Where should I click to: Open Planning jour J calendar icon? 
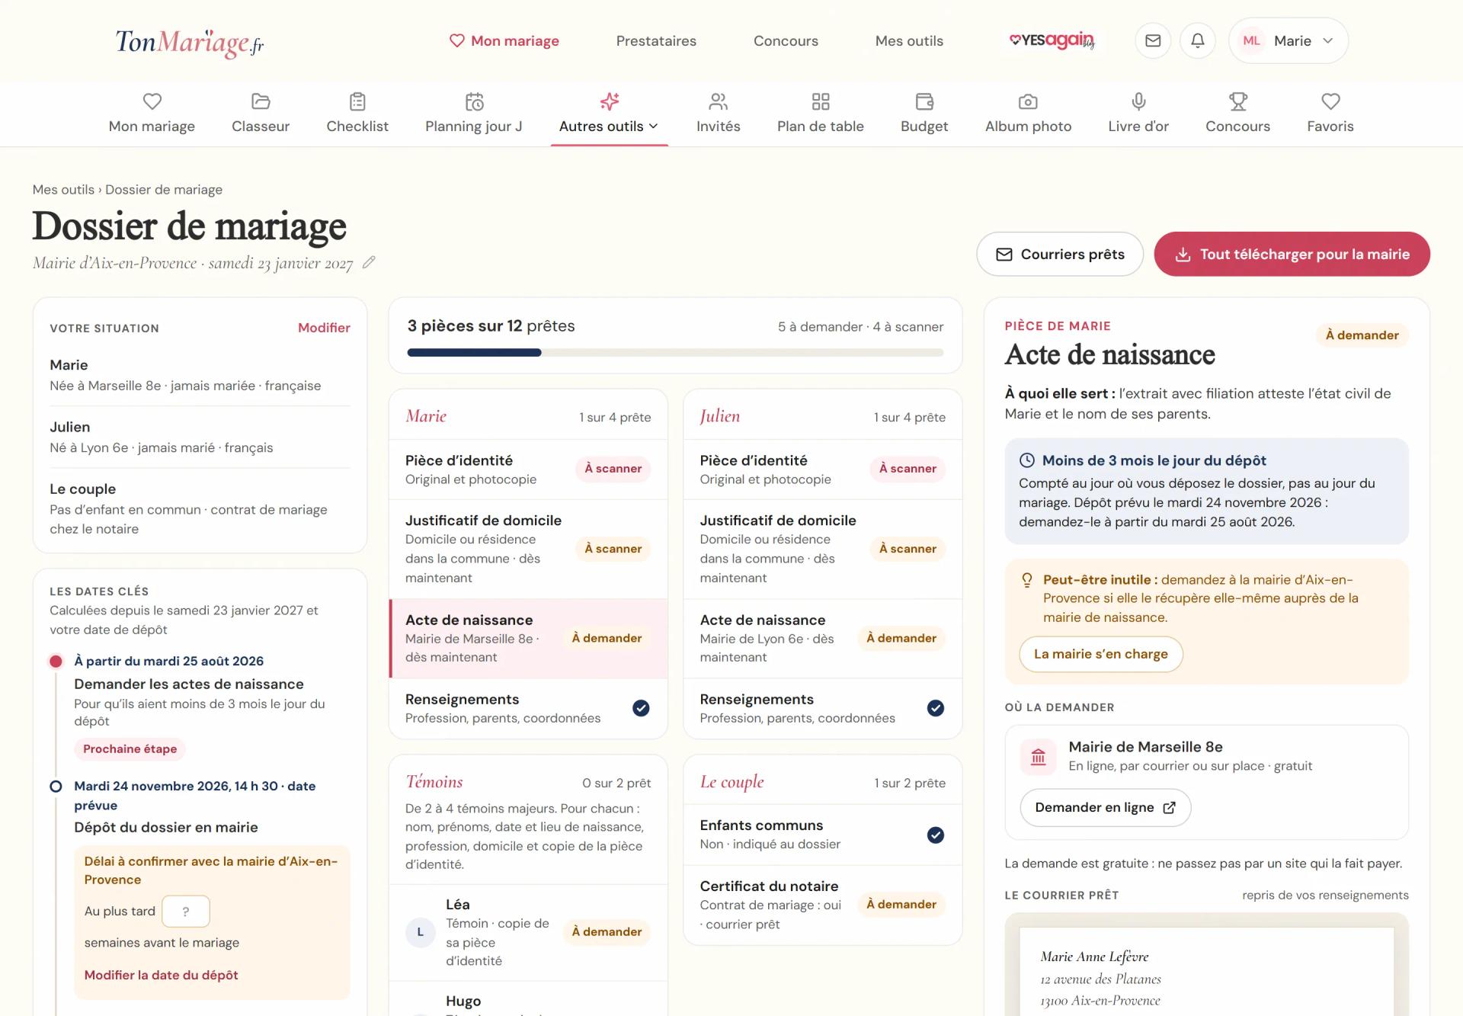(x=474, y=101)
